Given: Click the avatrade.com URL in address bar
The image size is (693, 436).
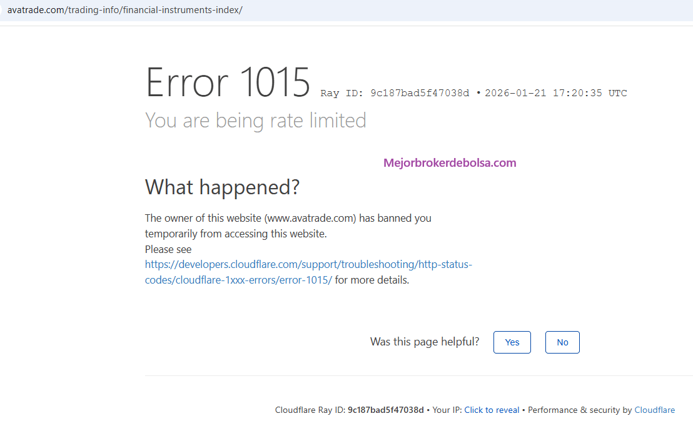Looking at the screenshot, I should (125, 10).
